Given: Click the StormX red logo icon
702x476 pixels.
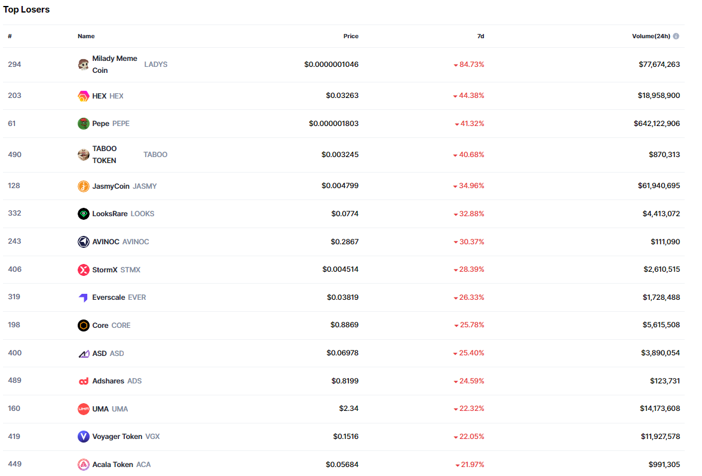Looking at the screenshot, I should point(84,270).
